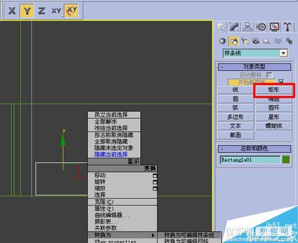Screen dimensions: 298x243
Task: Toggle snaps use axis constraints XY icon
Action: [x=72, y=11]
